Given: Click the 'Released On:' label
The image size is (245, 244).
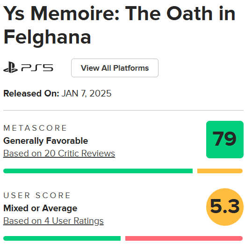Looking at the screenshot, I should pyautogui.click(x=31, y=94).
